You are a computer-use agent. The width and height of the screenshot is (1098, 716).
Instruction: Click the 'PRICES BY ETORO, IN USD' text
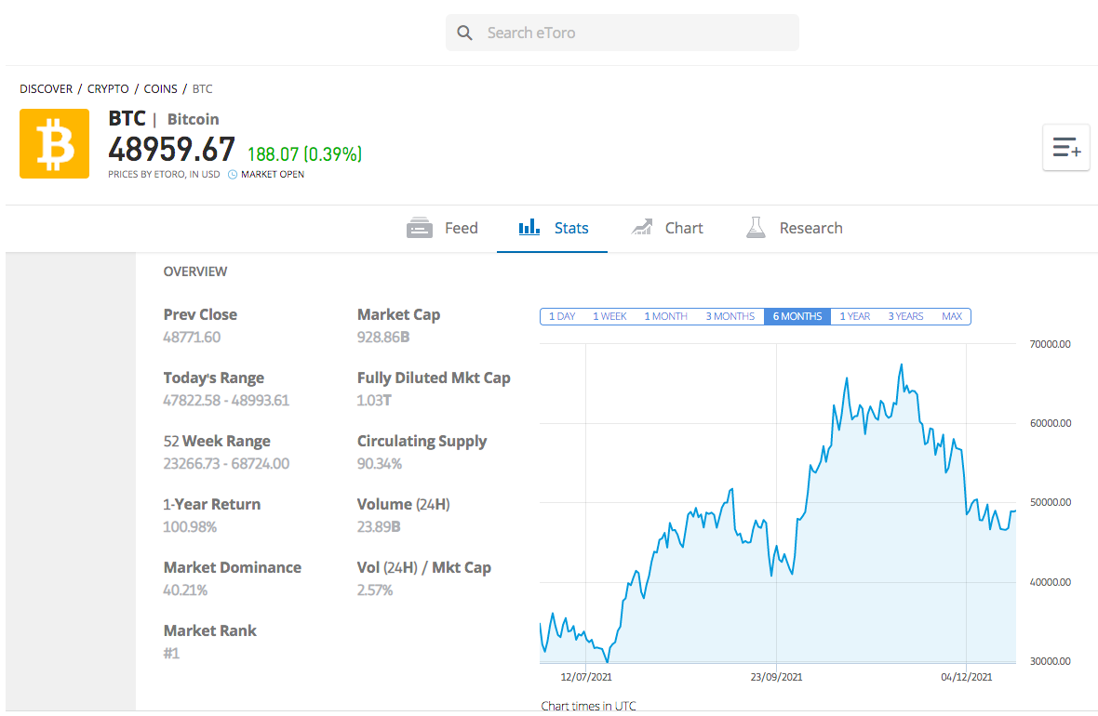164,174
